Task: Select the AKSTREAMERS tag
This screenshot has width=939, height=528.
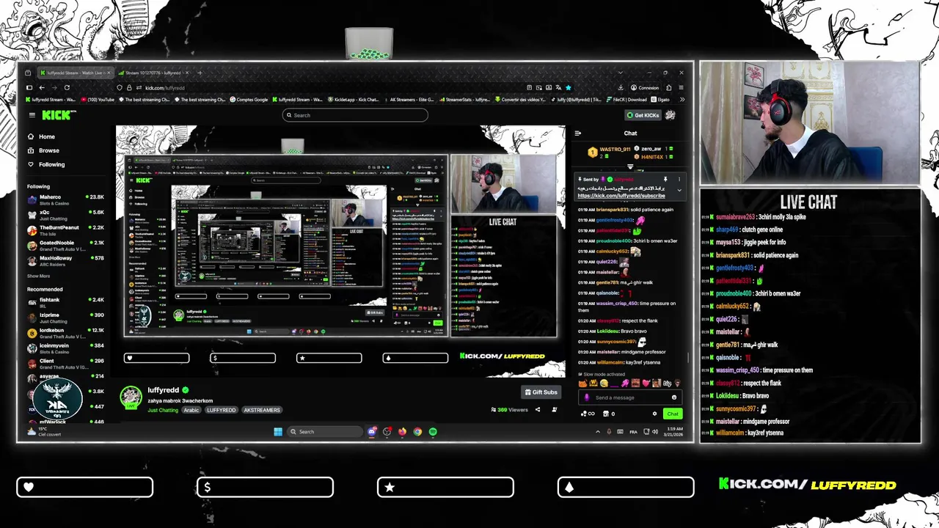Action: (x=261, y=410)
